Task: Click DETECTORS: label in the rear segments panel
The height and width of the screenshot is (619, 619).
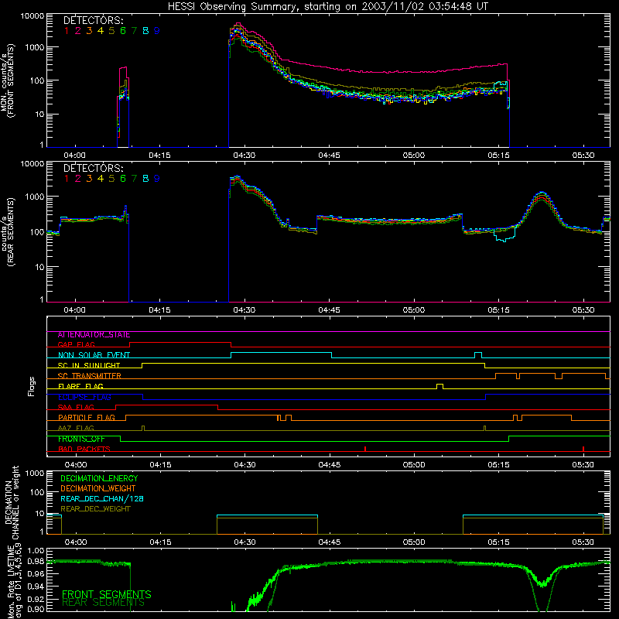Action: coord(94,168)
